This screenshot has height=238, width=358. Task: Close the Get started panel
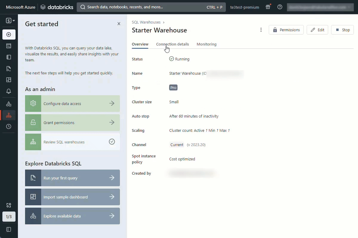click(119, 24)
